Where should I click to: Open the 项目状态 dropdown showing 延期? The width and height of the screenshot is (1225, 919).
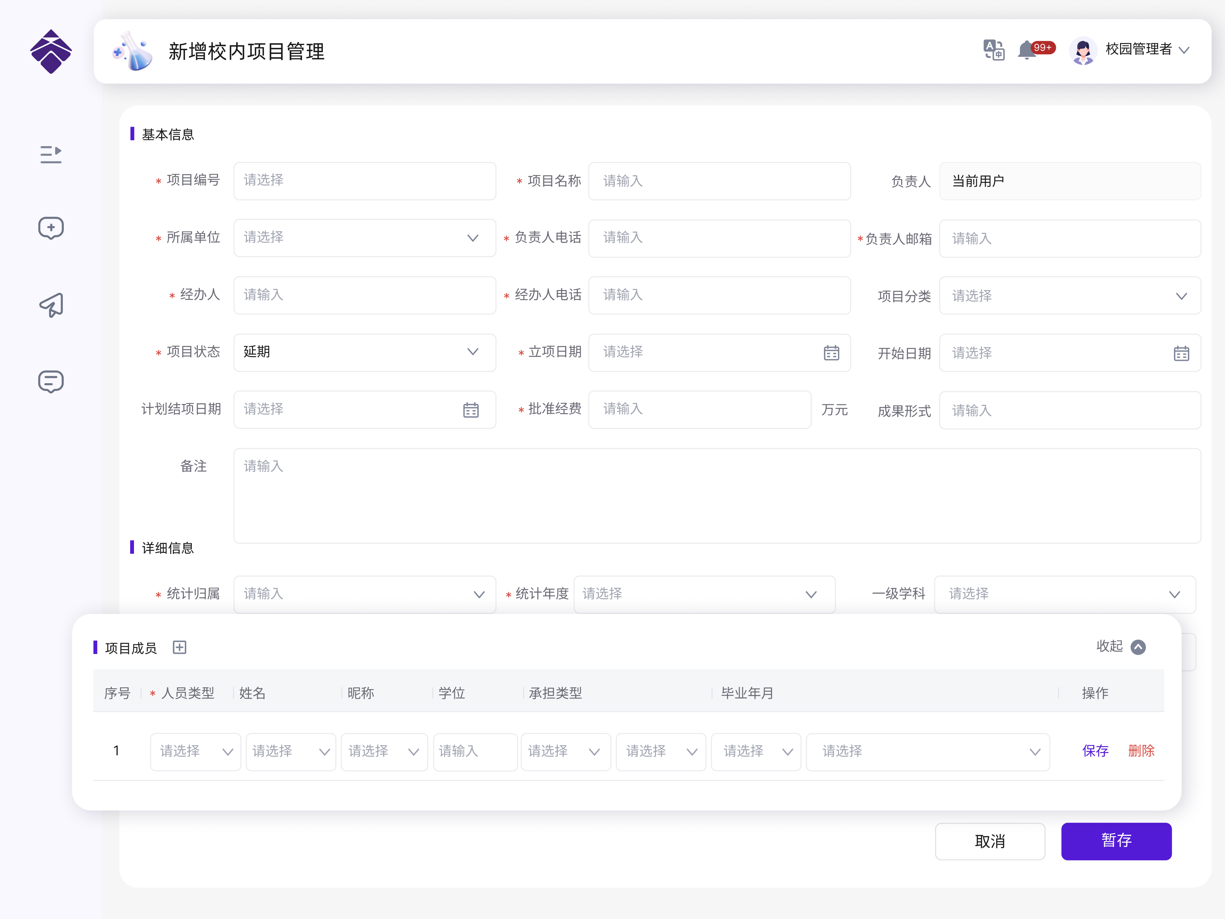[364, 352]
